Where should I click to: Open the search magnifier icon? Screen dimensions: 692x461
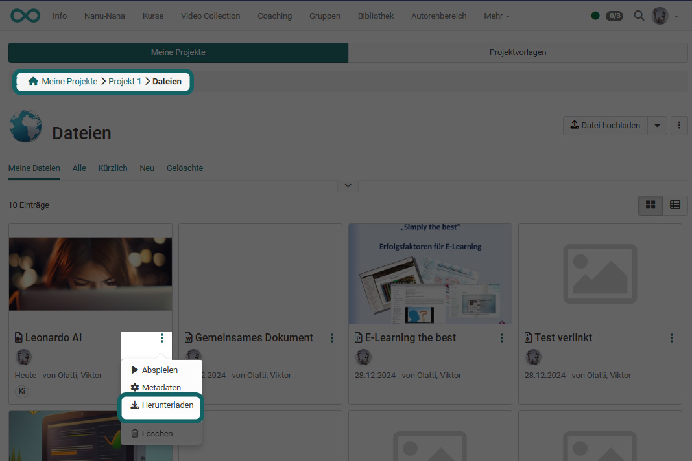pyautogui.click(x=639, y=16)
